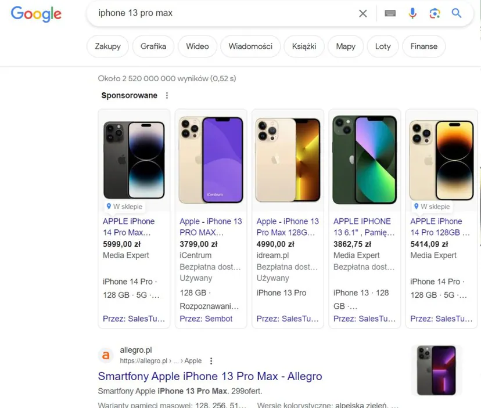
Task: Open the iCentrum purple-screen iPhone image
Action: click(x=211, y=160)
